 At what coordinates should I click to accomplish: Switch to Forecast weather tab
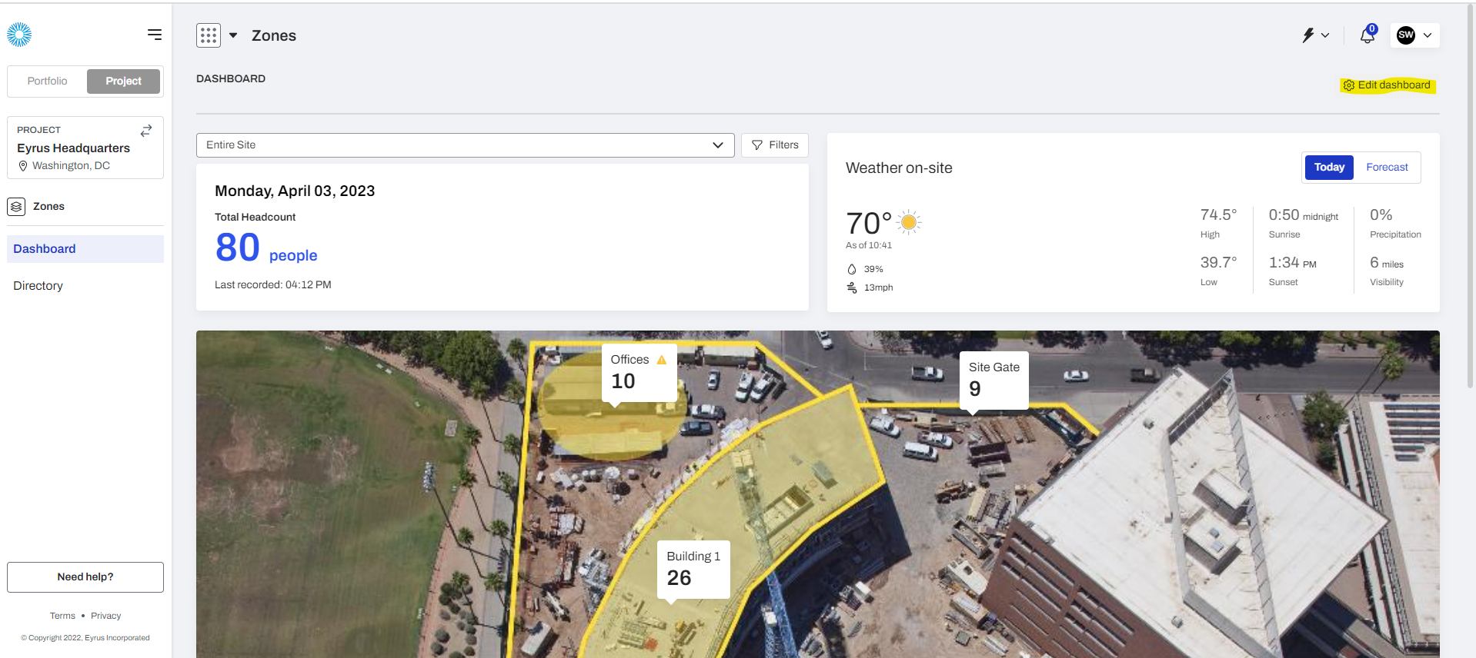click(x=1387, y=168)
